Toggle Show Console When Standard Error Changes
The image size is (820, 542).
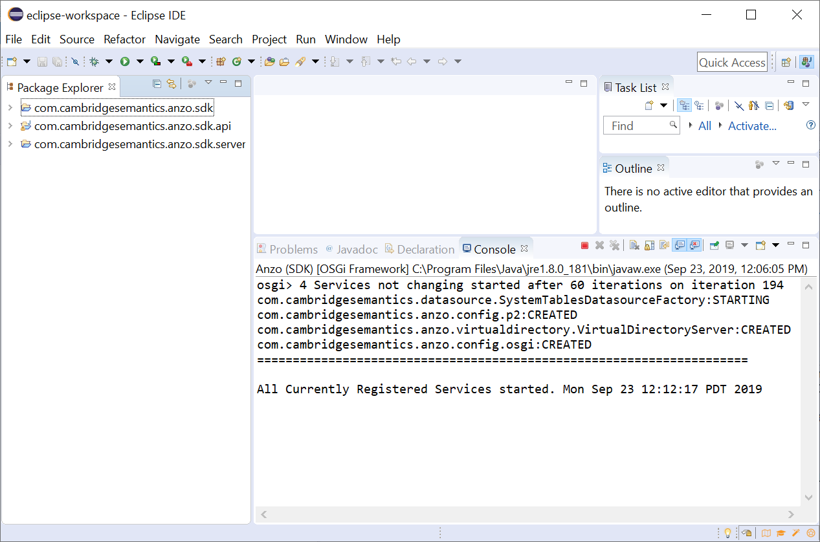[694, 245]
